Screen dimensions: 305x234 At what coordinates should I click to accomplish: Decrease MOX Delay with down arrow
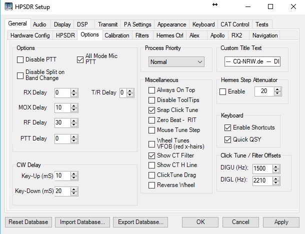pos(73,109)
